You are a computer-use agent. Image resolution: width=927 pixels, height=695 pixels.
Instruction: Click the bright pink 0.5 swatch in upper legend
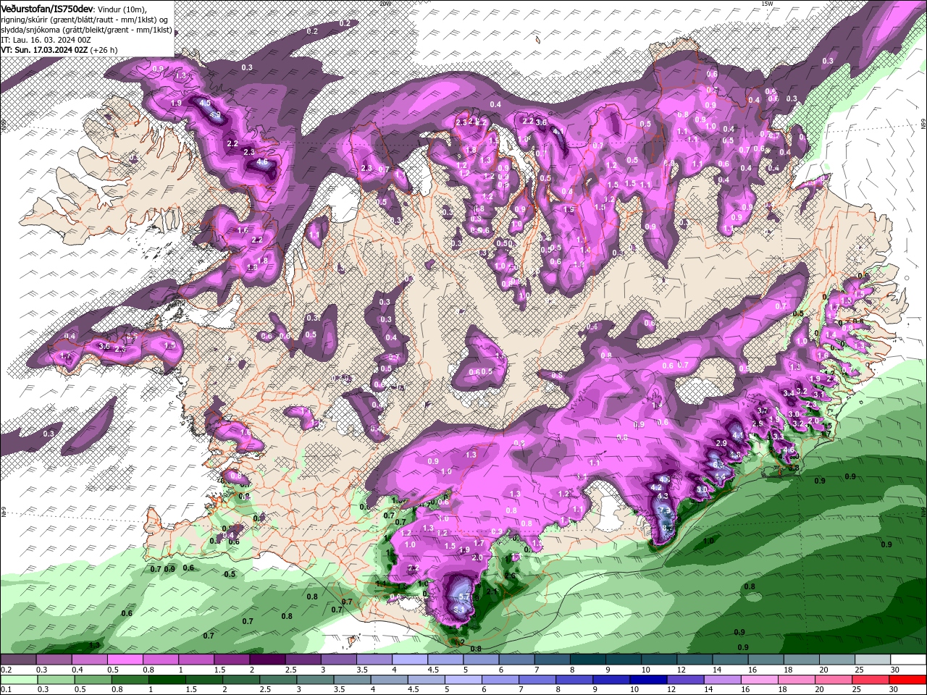pos(125,660)
